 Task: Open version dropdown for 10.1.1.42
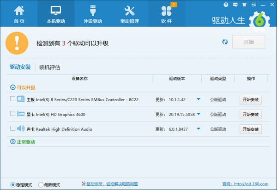pos(198,99)
